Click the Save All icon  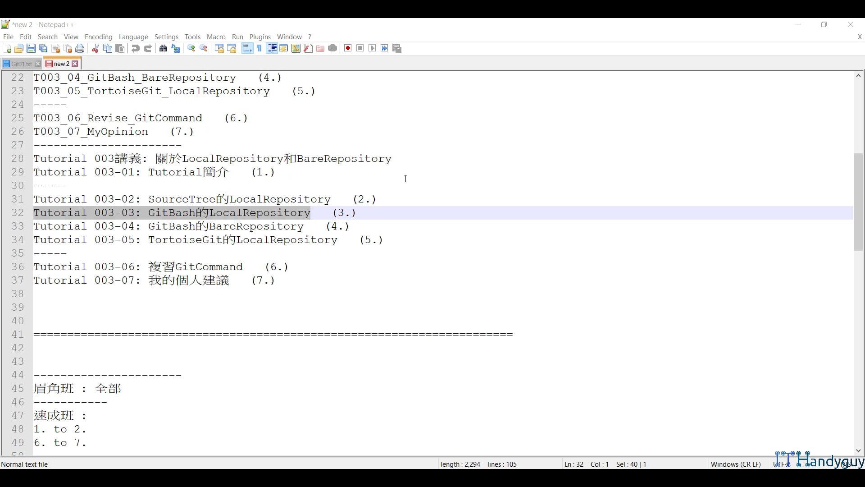43,48
